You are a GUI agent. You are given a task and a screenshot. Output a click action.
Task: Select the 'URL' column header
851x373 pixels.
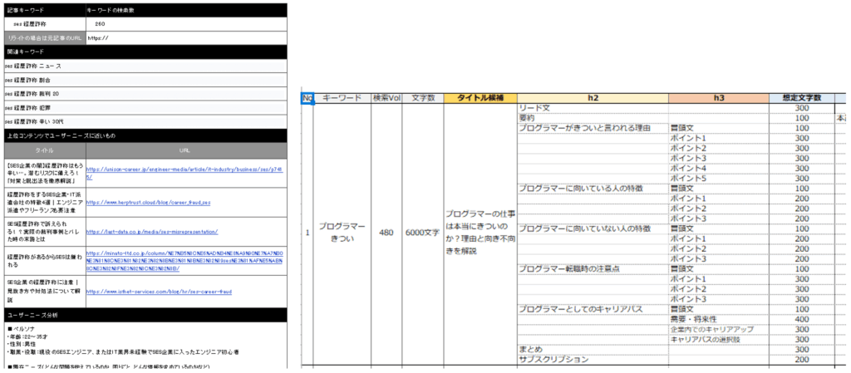pyautogui.click(x=186, y=150)
